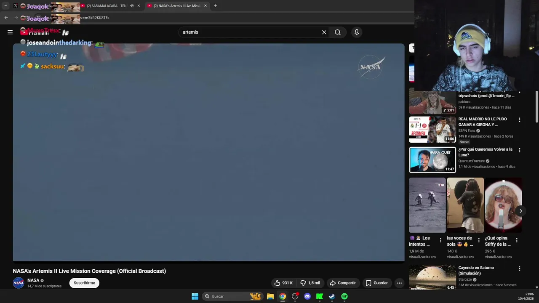Open the pinned X (Twitter) tab
Viewport: 539px width, 303px height.
16,6
